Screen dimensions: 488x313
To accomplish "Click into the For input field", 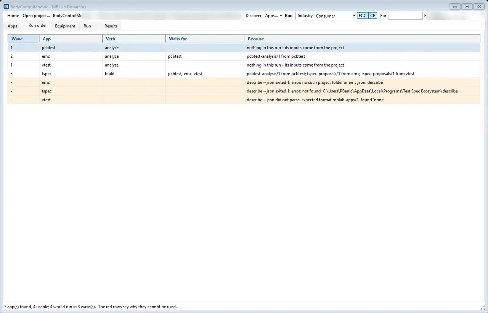I will [405, 16].
